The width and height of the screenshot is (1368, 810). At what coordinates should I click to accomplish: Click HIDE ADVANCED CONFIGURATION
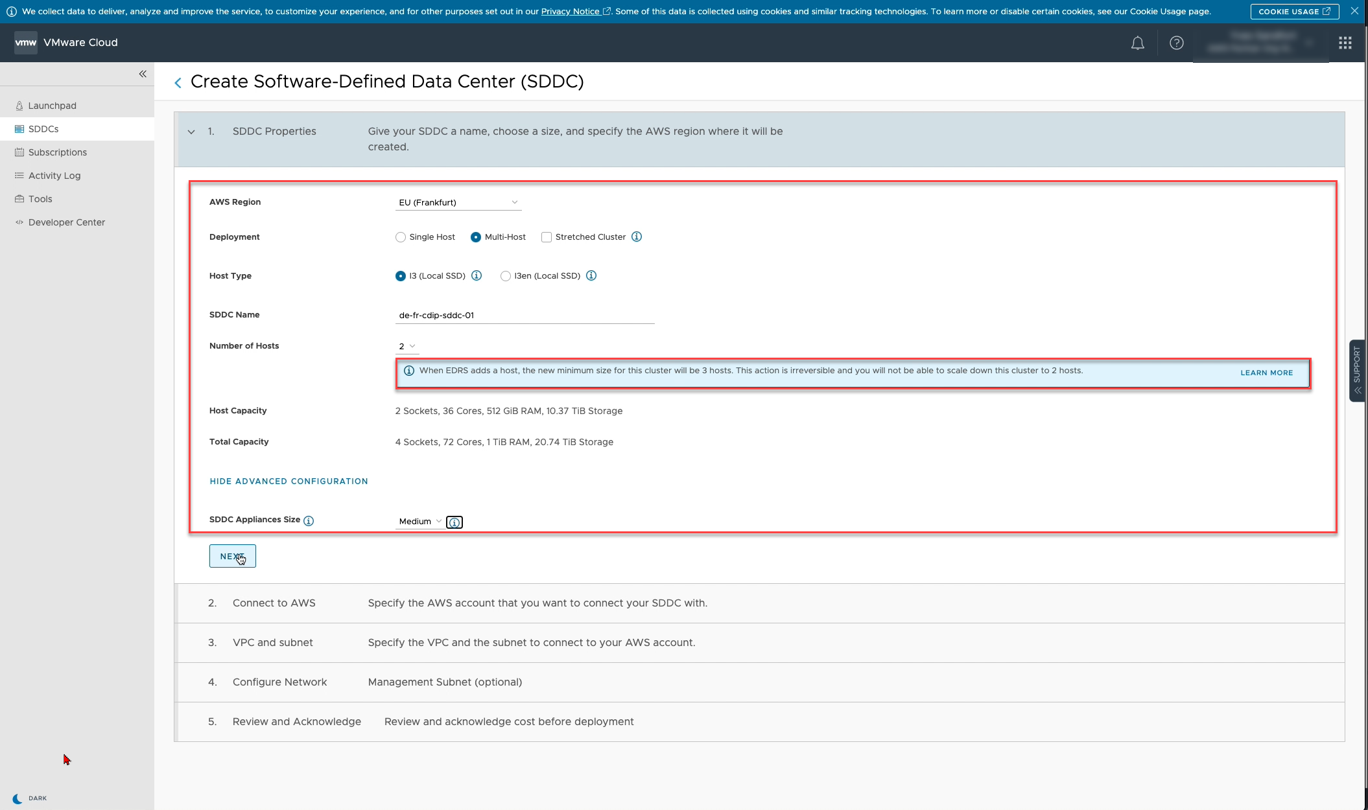click(289, 481)
